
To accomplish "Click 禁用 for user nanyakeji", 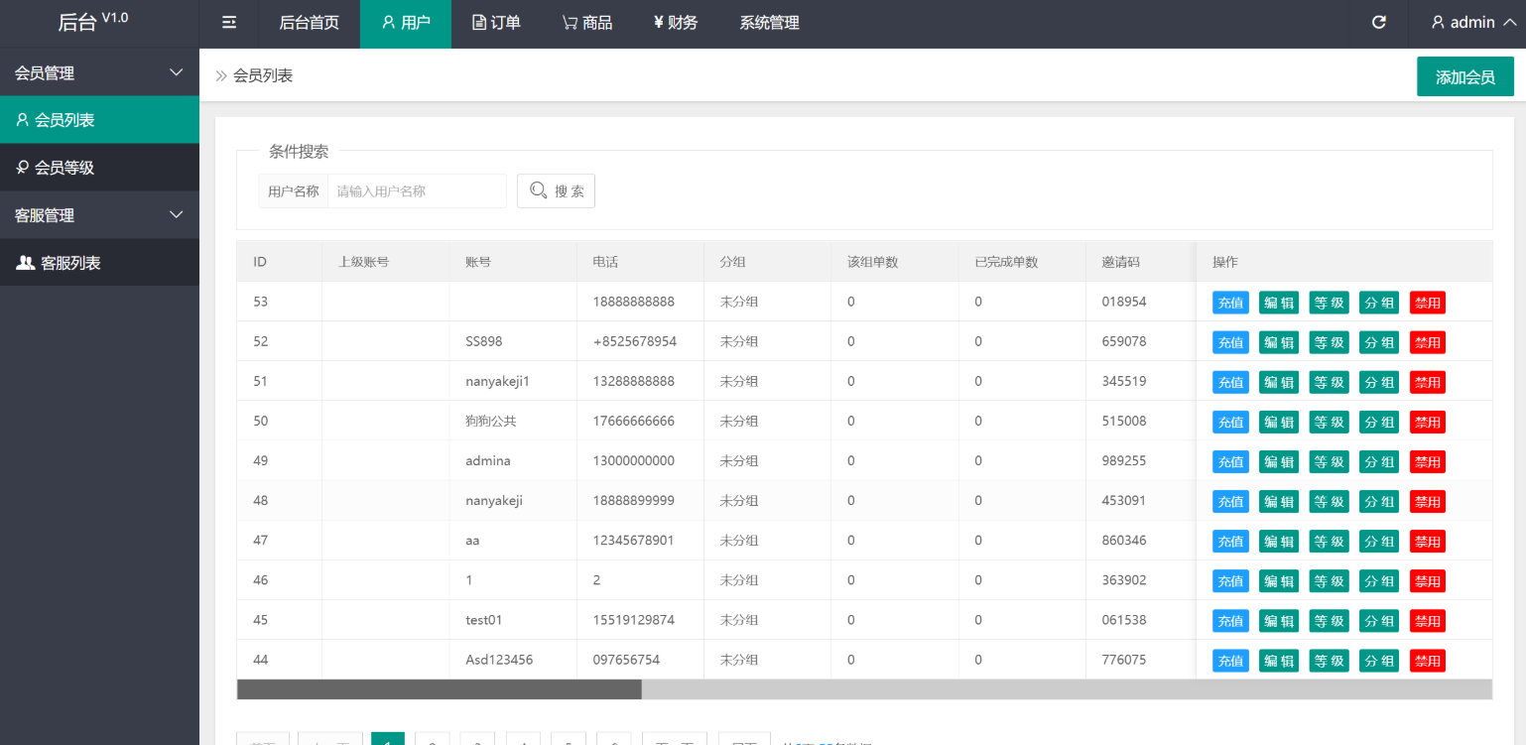I will point(1428,501).
